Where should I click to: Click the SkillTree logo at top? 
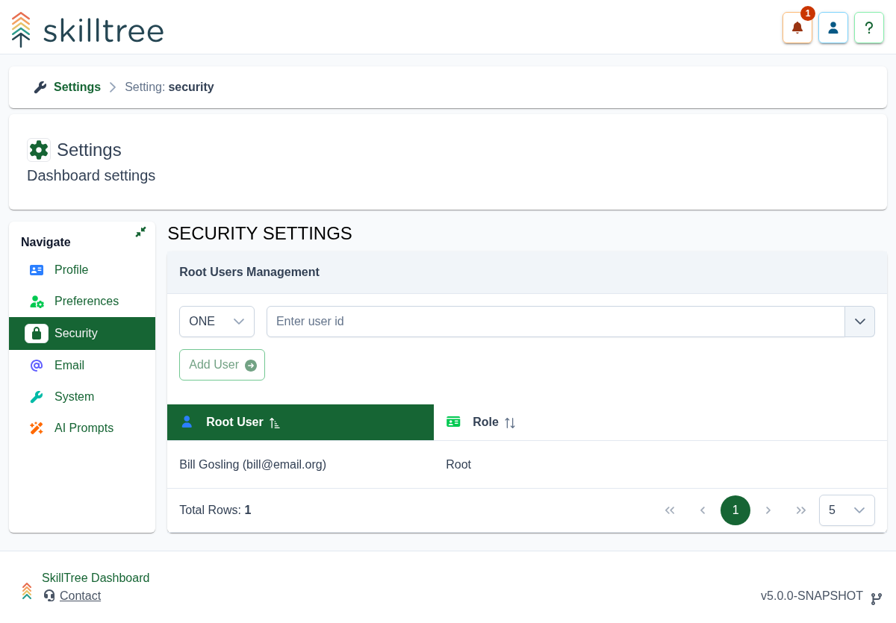[x=87, y=30]
